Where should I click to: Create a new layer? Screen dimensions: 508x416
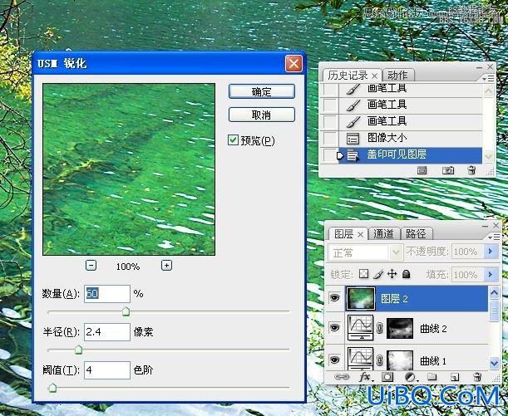455,377
